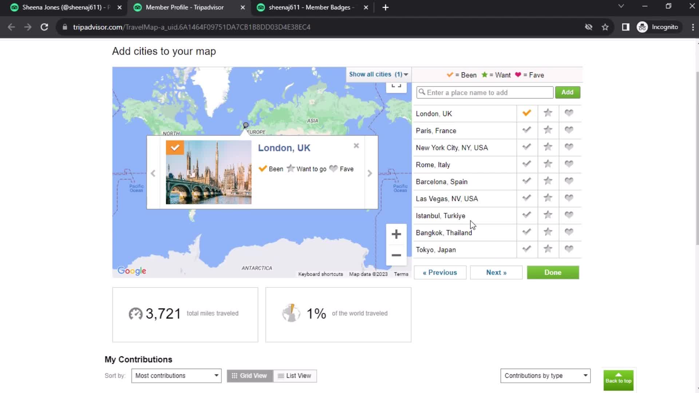The image size is (699, 393).
Task: Open London, UK link in popup
Action: tap(284, 148)
